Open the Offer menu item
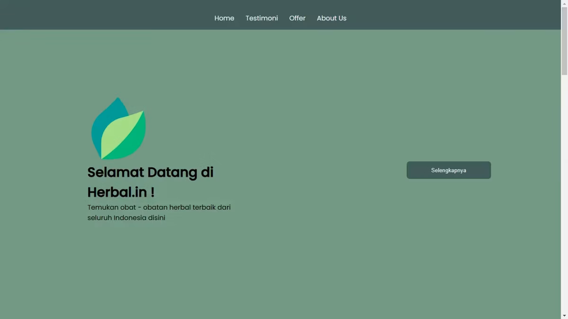This screenshot has width=568, height=319. 297,18
